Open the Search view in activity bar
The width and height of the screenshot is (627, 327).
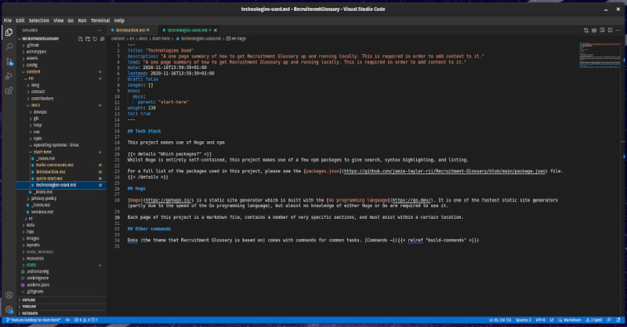[9, 47]
